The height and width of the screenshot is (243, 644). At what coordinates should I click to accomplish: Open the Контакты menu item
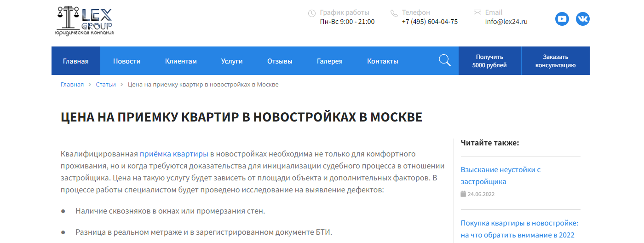tap(383, 61)
